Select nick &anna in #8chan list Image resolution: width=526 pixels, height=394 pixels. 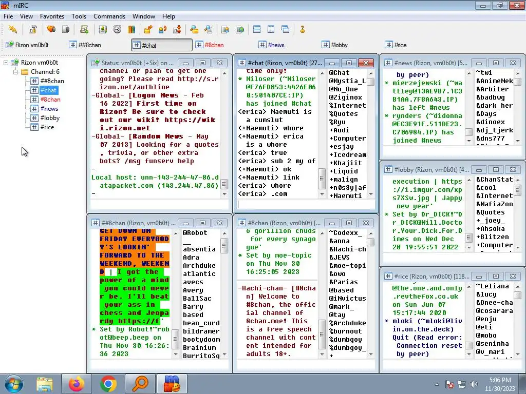click(x=339, y=241)
